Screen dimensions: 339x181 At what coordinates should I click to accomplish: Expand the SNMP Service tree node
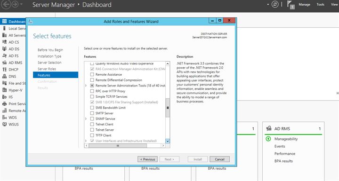pyautogui.click(x=86, y=119)
